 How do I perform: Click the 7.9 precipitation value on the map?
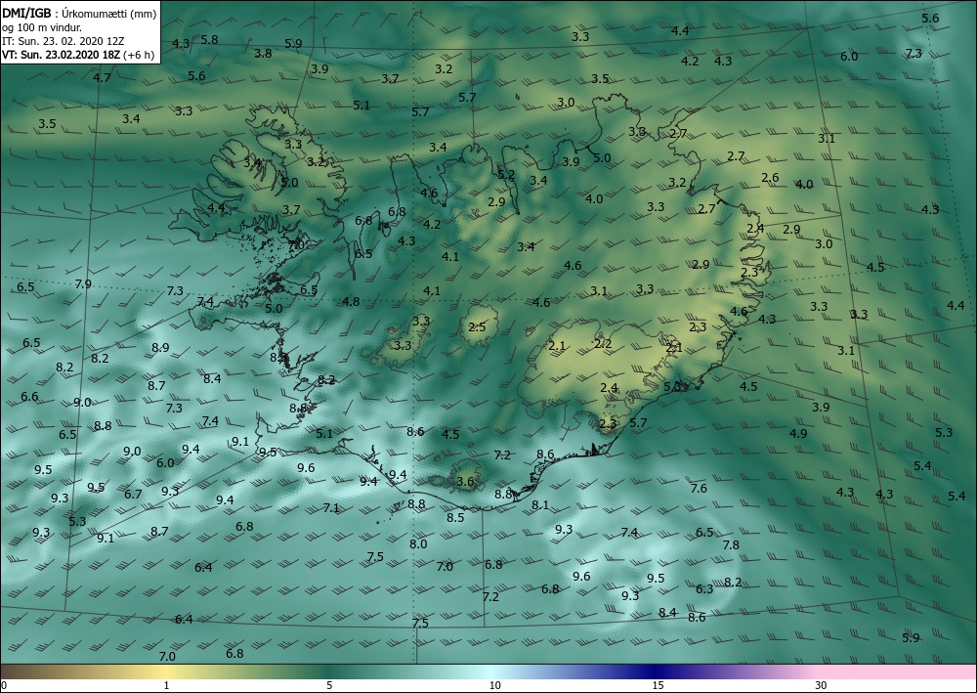tap(83, 284)
